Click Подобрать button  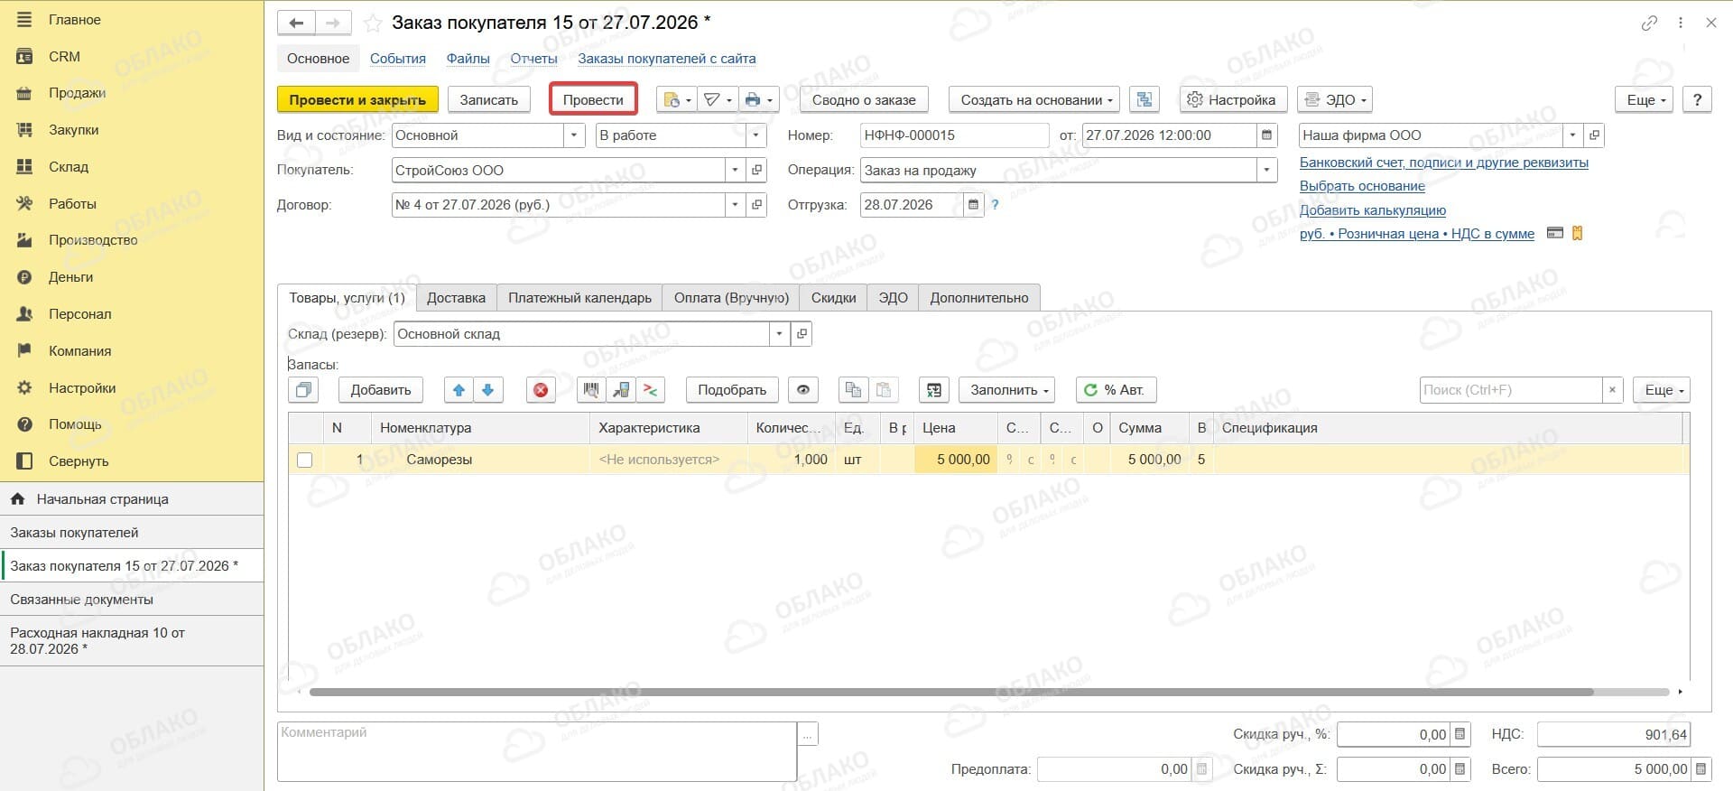[732, 390]
